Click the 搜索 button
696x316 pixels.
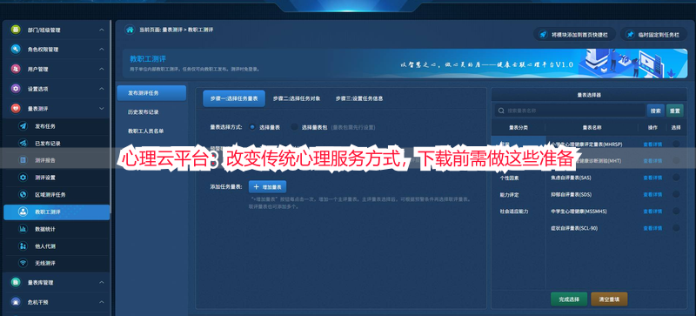coord(656,111)
